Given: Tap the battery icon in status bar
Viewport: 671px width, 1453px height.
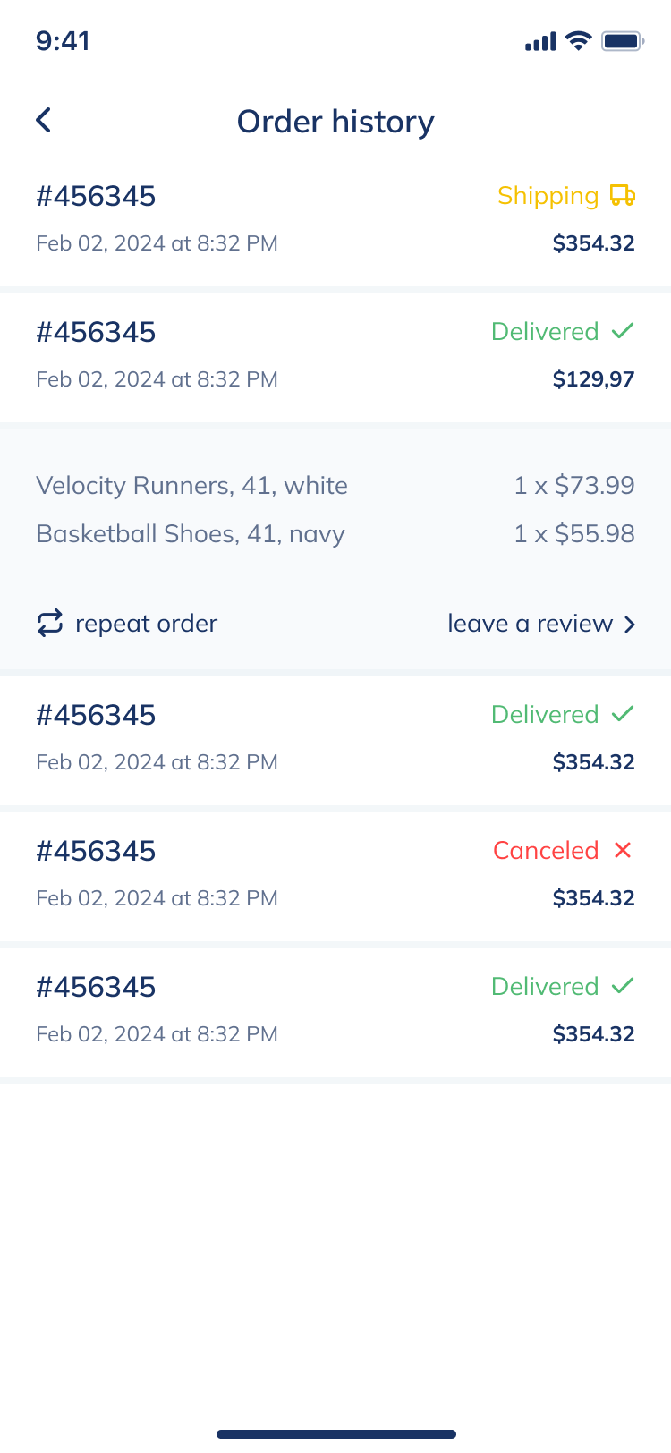Looking at the screenshot, I should pyautogui.click(x=623, y=41).
